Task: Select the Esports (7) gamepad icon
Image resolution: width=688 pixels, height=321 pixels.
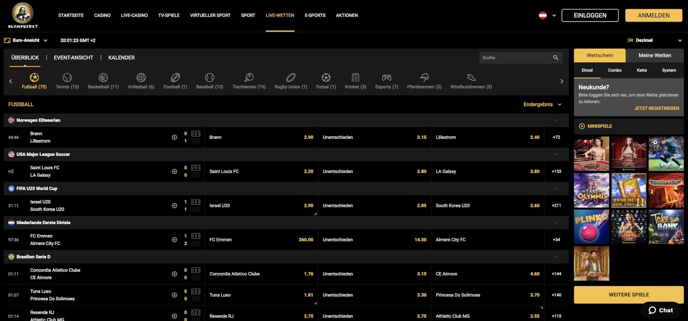Action: tap(387, 77)
